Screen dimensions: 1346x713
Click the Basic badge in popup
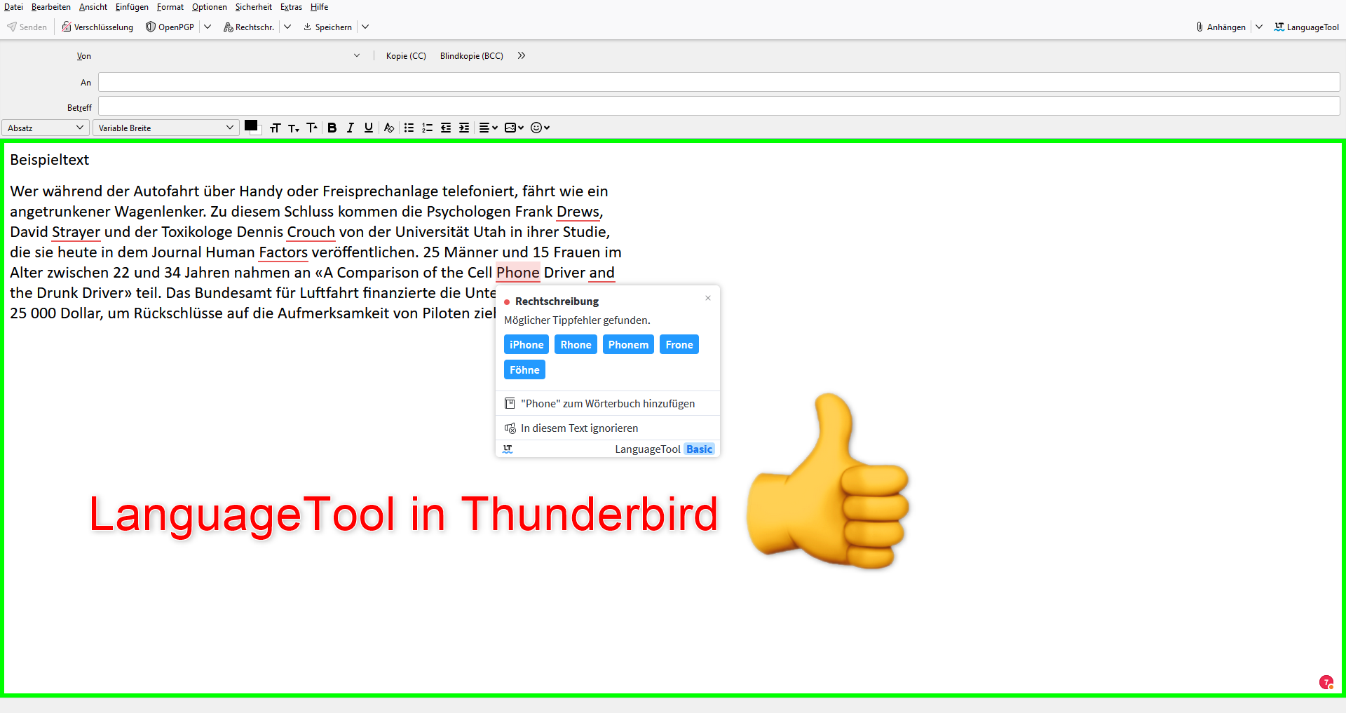coord(699,449)
